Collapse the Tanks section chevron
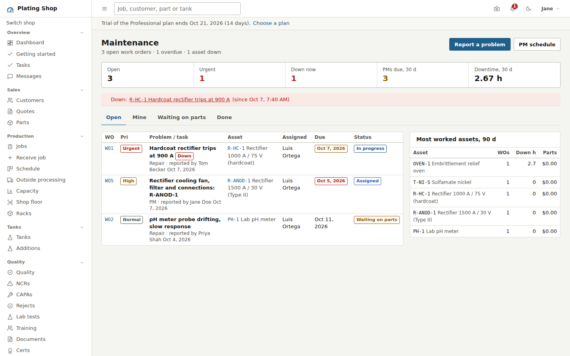This screenshot has height=356, width=570. (82, 227)
